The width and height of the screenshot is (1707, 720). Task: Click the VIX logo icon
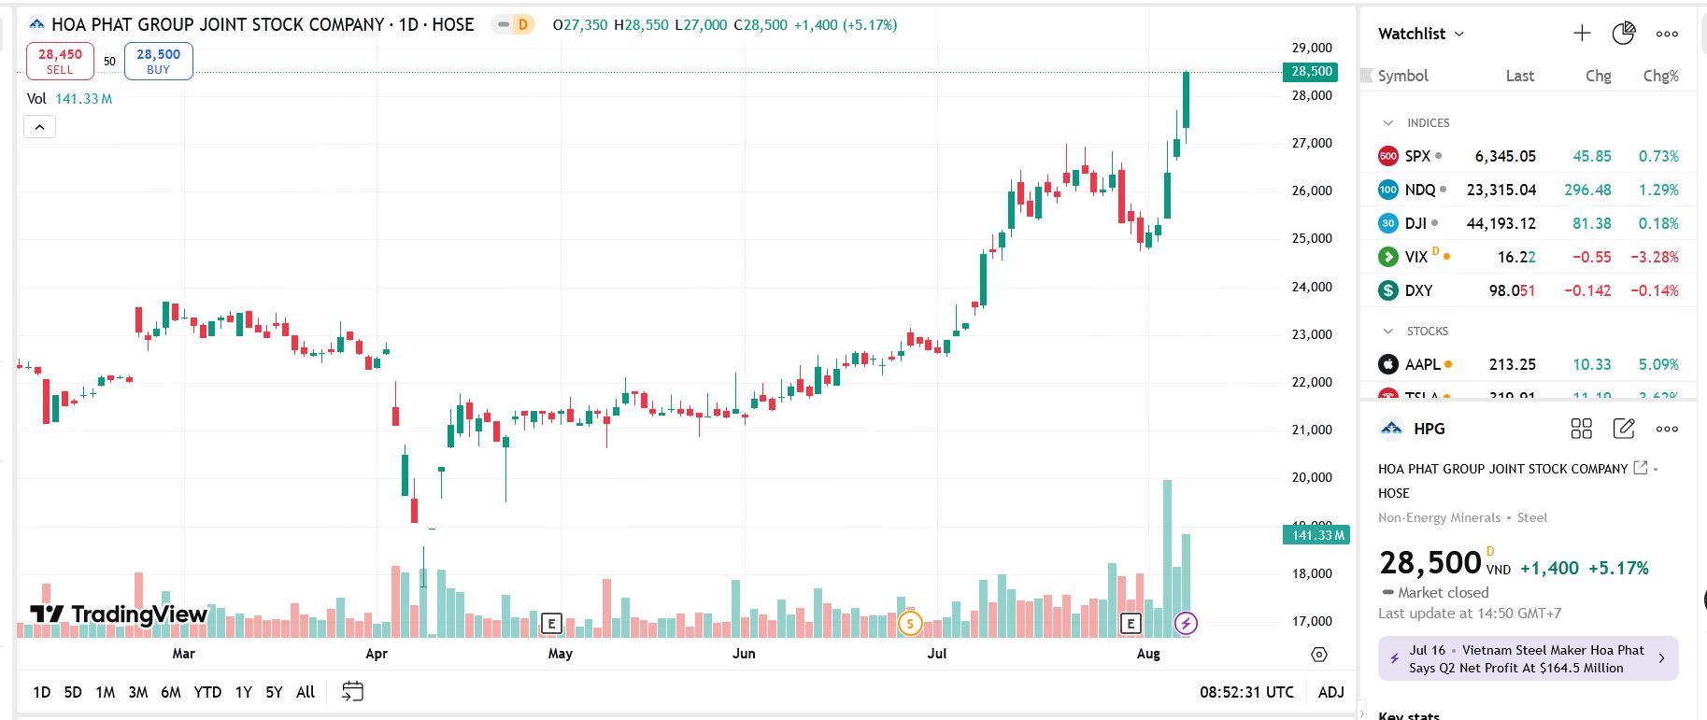coord(1388,257)
